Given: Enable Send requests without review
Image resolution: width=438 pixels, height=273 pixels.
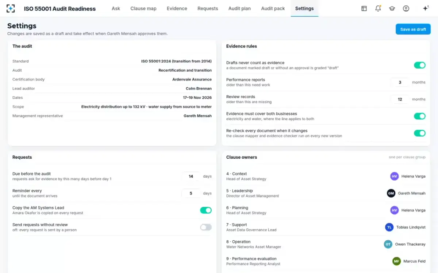Looking at the screenshot, I should coord(205,227).
